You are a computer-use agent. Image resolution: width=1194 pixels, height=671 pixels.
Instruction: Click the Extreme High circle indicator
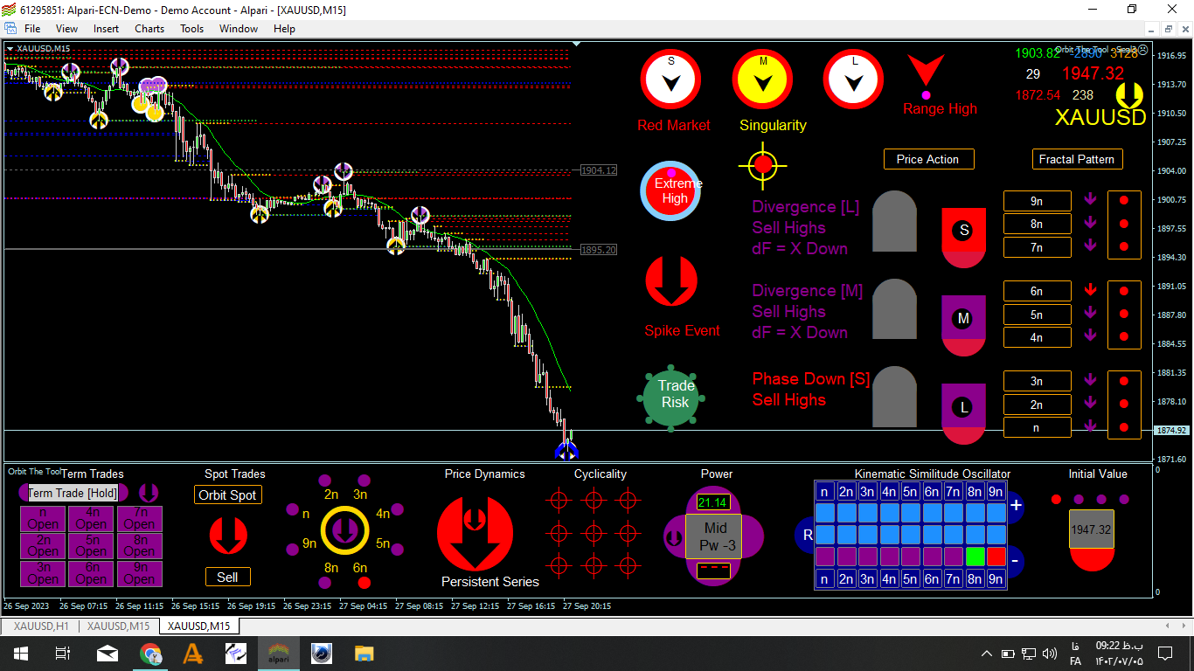point(671,190)
